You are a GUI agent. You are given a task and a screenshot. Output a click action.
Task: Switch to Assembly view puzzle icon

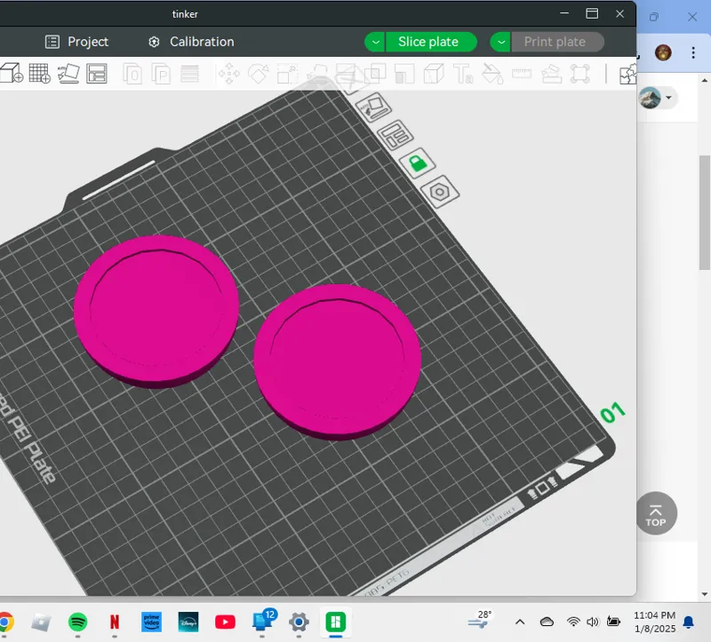pos(627,75)
